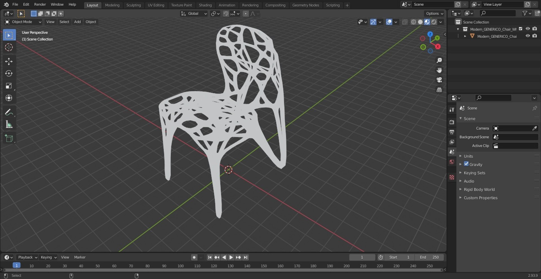541x279 pixels.
Task: Click the outliner search field
Action: pos(498,13)
